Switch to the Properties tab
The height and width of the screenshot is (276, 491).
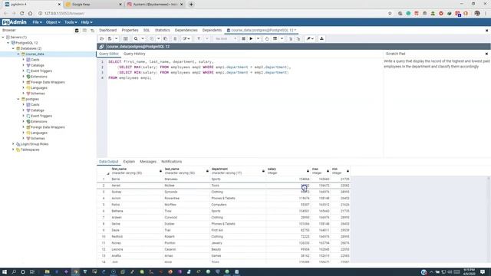(x=130, y=31)
